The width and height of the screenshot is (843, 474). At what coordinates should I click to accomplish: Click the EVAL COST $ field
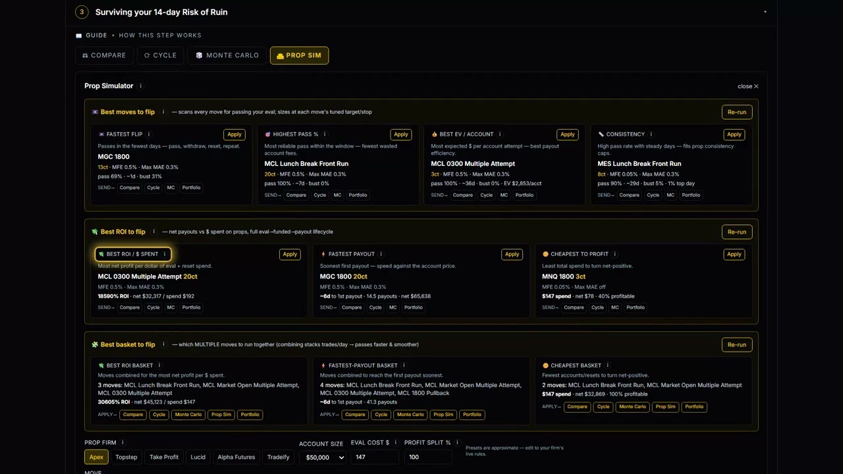click(375, 457)
